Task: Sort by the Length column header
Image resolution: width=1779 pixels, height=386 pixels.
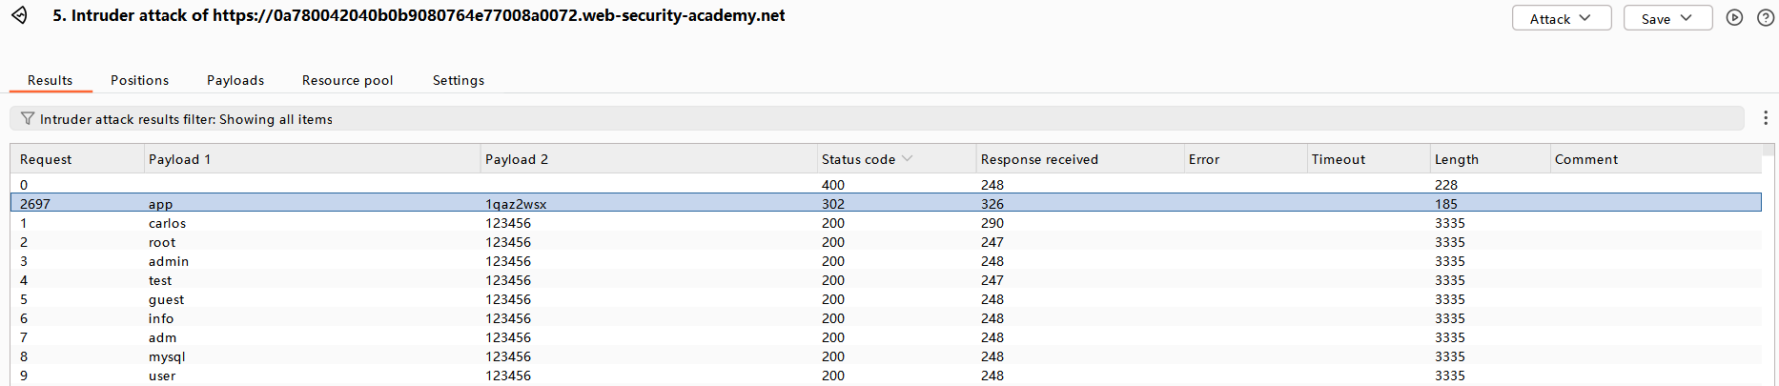Action: (1456, 159)
